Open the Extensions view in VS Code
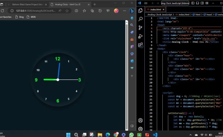Image resolution: width=223 pixels, height=137 pixels. click(x=141, y=45)
